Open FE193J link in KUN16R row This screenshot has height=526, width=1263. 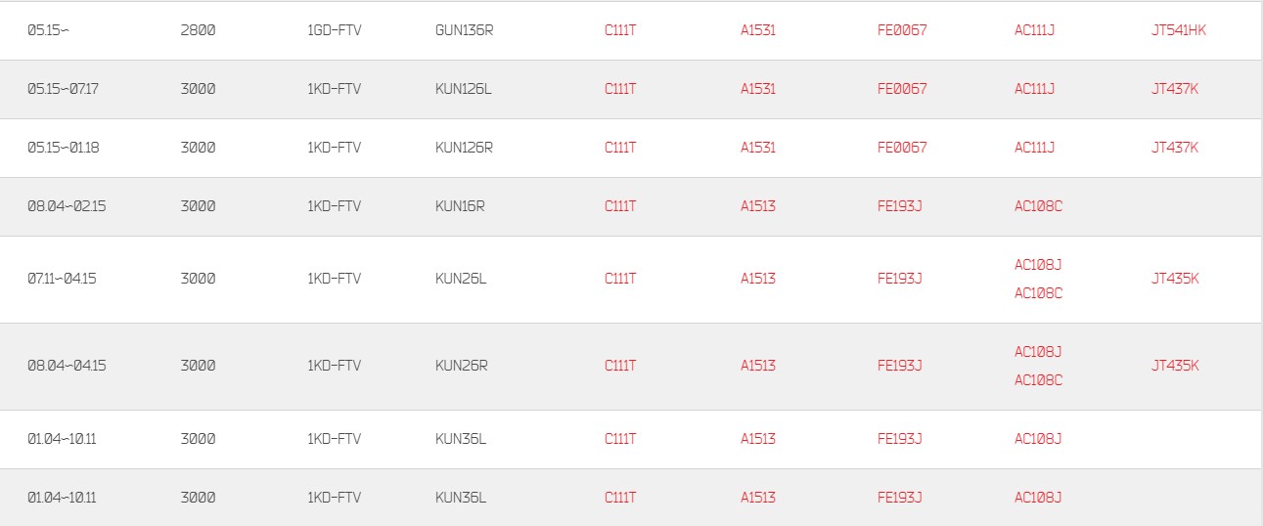pyautogui.click(x=900, y=206)
